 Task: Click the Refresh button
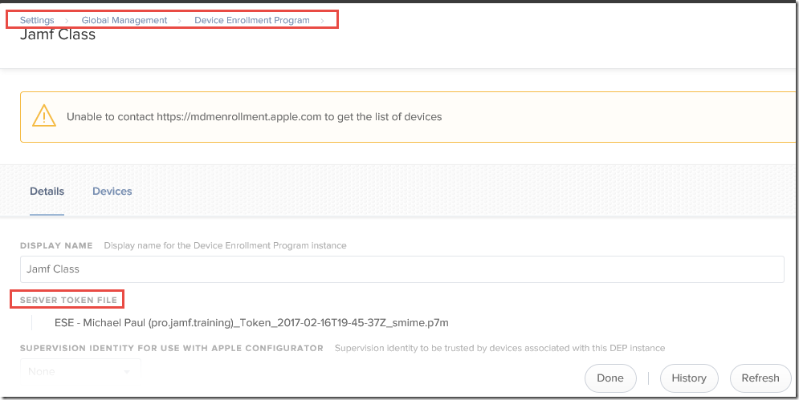pyautogui.click(x=760, y=378)
